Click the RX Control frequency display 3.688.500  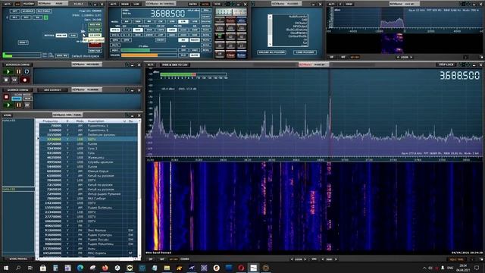tap(167, 14)
